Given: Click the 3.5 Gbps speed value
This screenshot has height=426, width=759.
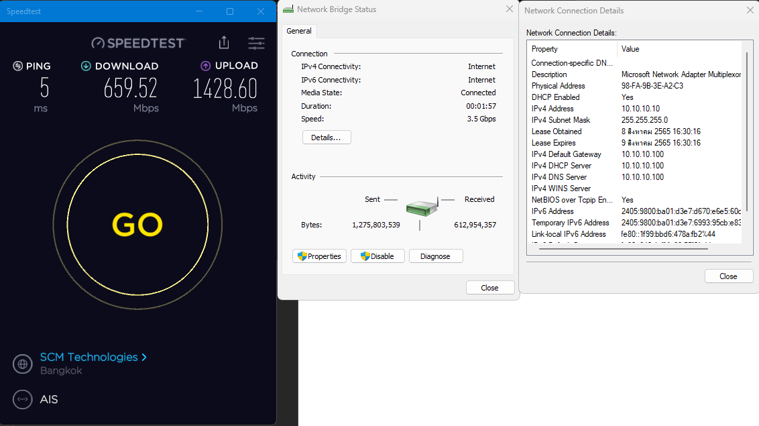Looking at the screenshot, I should pyautogui.click(x=481, y=119).
